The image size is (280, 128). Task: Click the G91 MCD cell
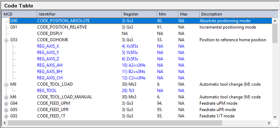pyautogui.click(x=14, y=27)
